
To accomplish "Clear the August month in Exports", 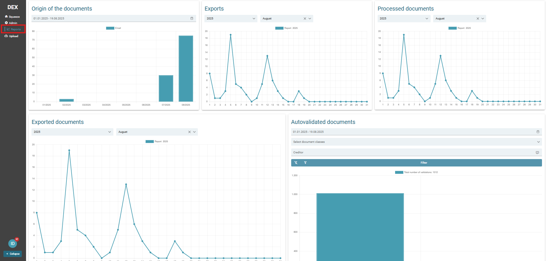I will [x=305, y=19].
